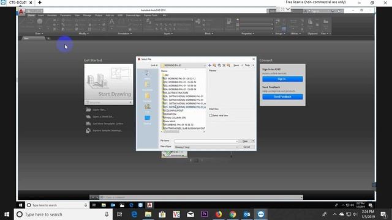
Task: Select Documents in the places sidebar
Action: 147,86
